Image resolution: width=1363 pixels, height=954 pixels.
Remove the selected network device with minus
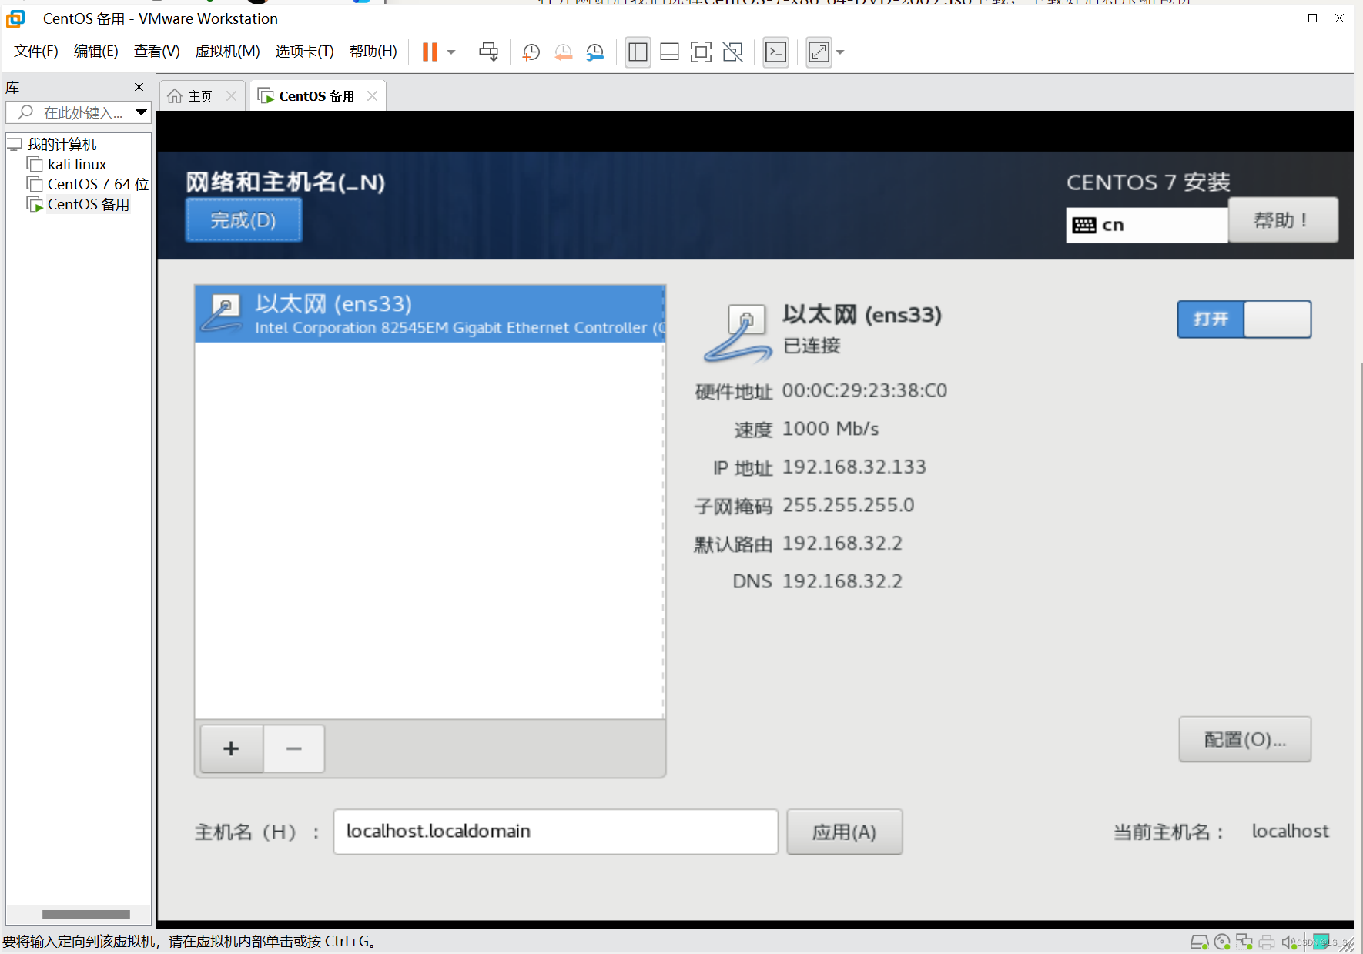[x=293, y=748]
